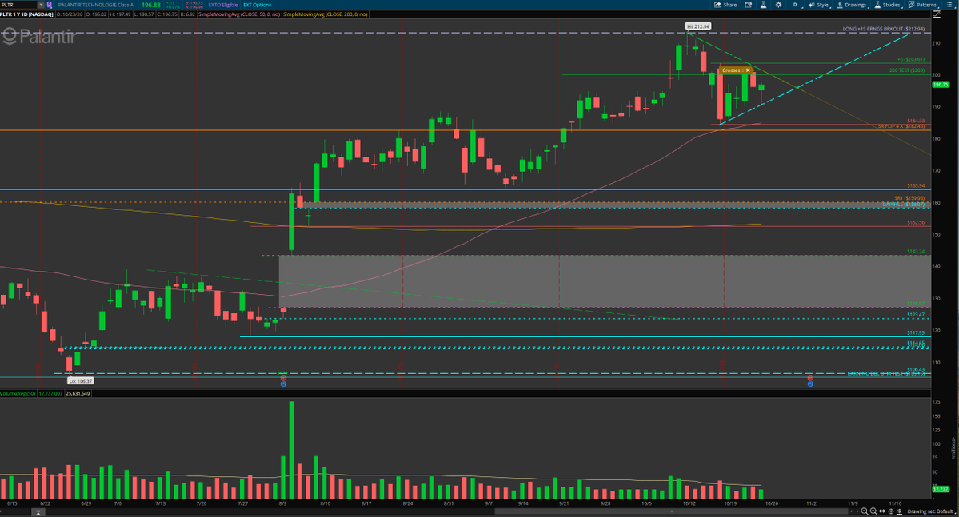Viewport: 959px width, 517px height.
Task: Click the SimpleMovingAvg (CLOSE, 200) study label
Action: coord(326,14)
